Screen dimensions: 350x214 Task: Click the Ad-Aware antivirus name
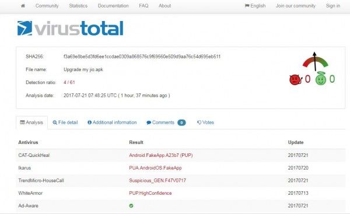click(x=28, y=206)
